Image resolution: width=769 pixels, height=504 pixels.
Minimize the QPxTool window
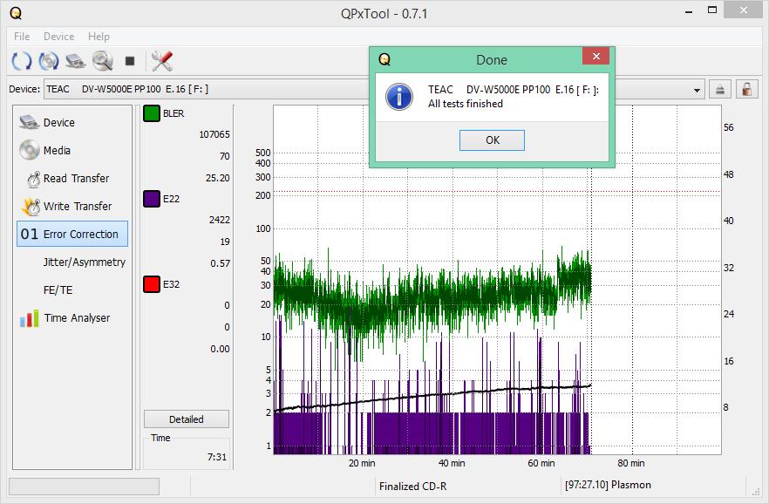(689, 10)
